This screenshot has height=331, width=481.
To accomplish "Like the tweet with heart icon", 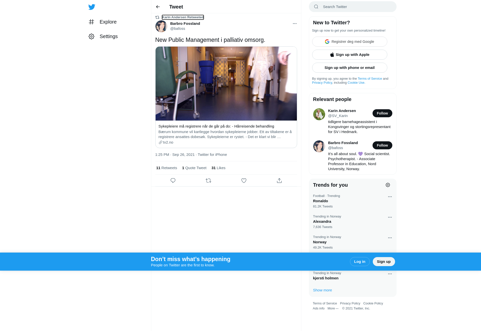I will tap(244, 180).
